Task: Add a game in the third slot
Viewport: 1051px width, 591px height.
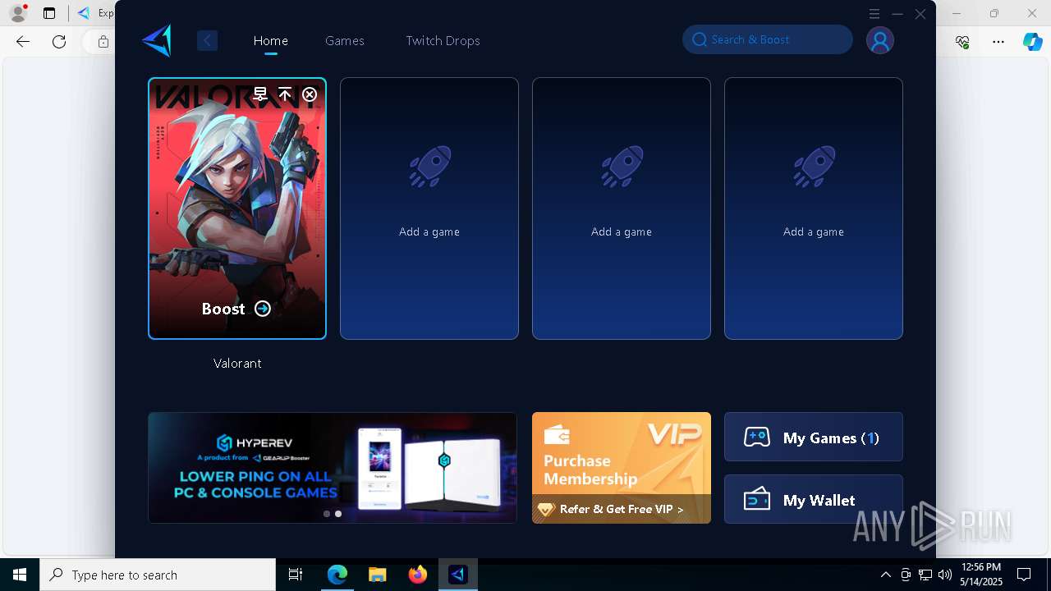Action: (622, 208)
